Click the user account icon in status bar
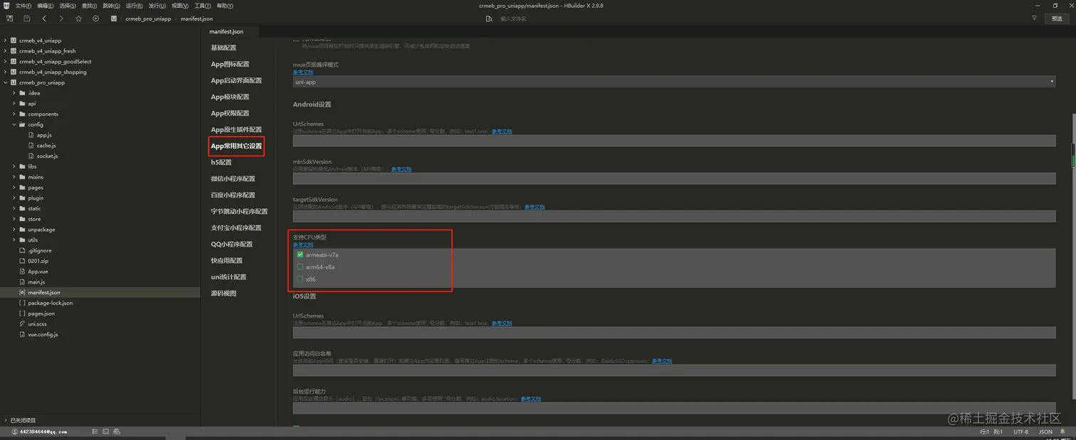This screenshot has width=1076, height=440. (14, 431)
